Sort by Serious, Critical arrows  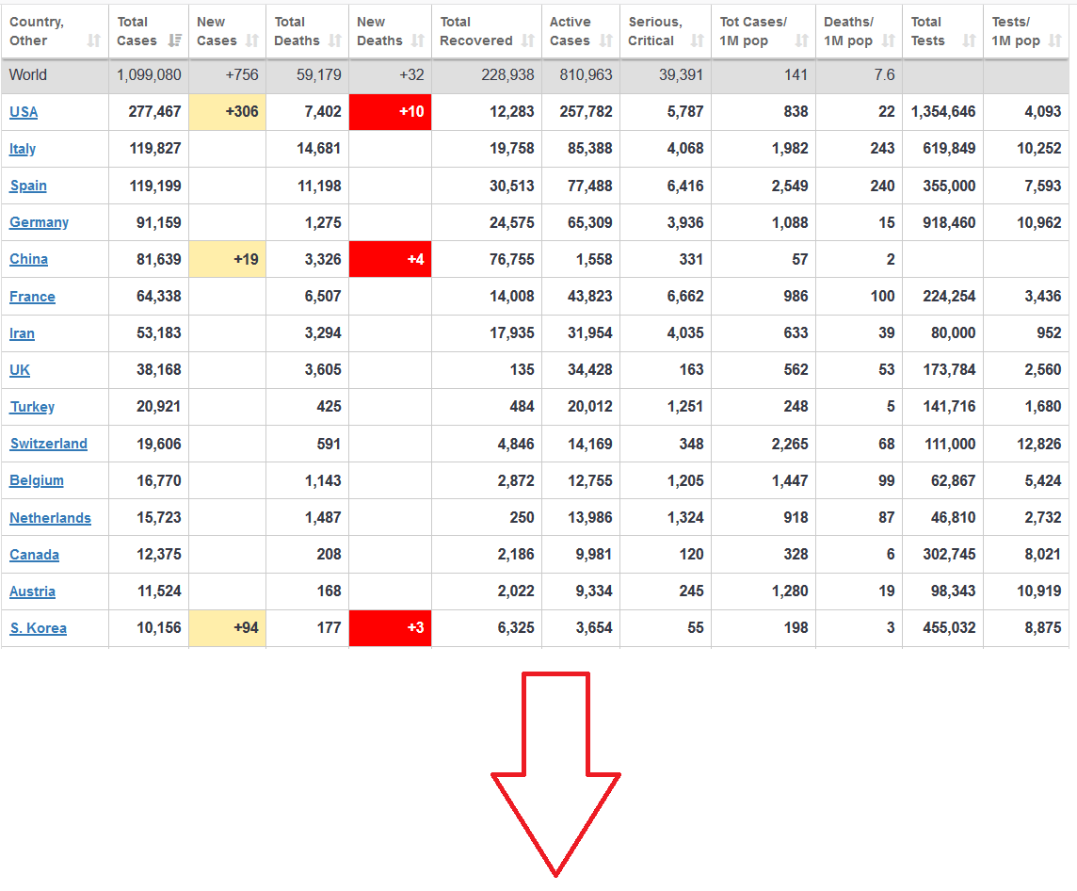coord(697,40)
